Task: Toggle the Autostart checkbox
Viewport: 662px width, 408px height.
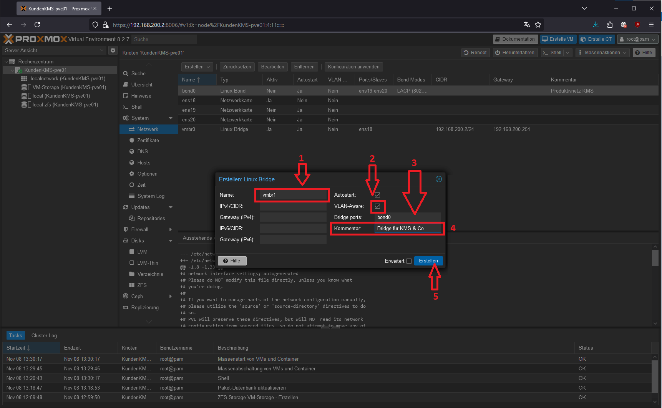Action: coord(377,195)
